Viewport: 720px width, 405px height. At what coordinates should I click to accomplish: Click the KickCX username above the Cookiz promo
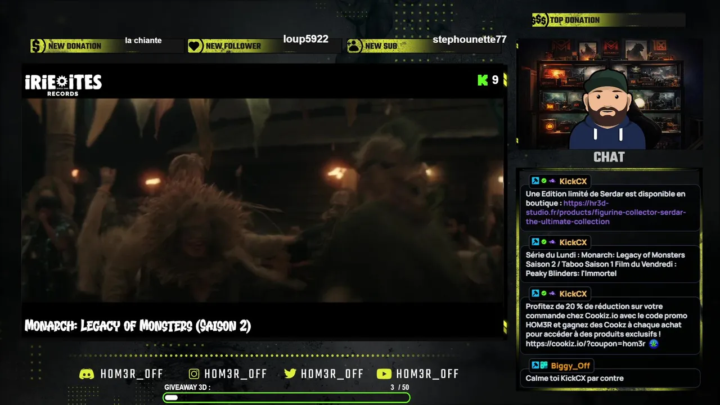click(x=573, y=294)
